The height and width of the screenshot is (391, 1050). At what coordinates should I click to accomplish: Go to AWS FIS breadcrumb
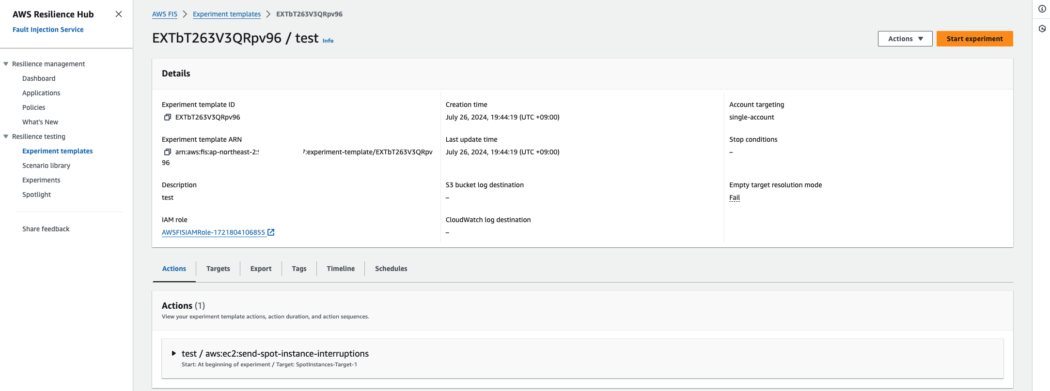165,14
